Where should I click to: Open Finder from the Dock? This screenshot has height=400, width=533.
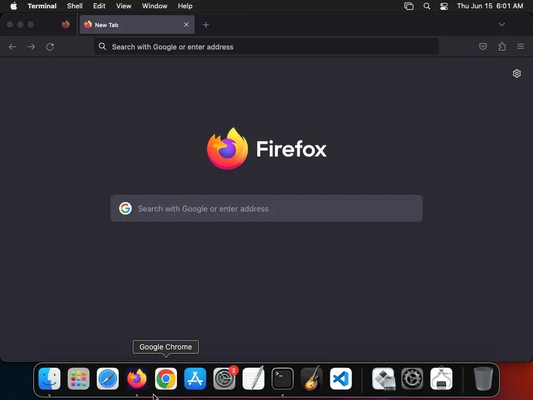pos(49,378)
